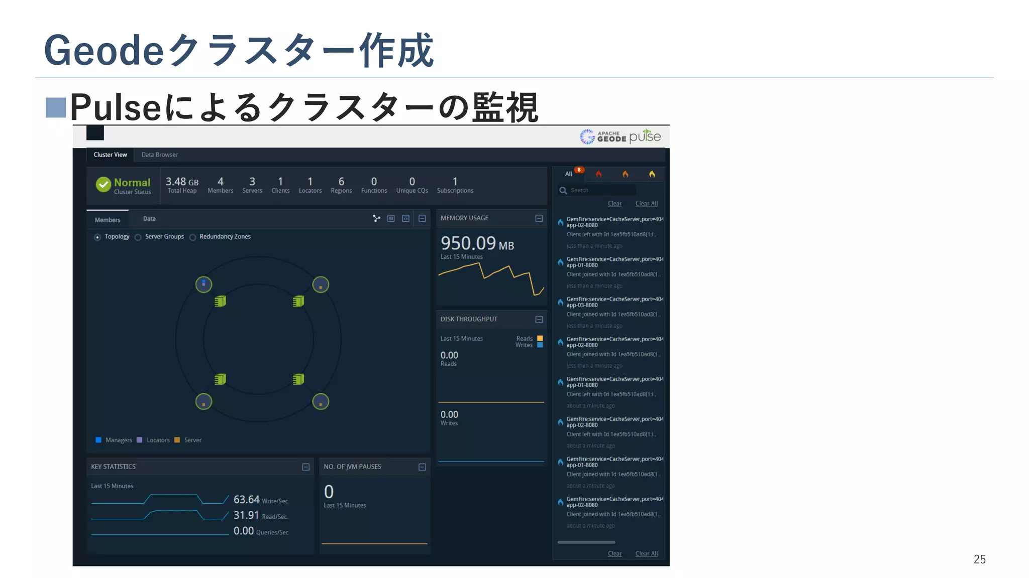
Task: Click the red alert count badge
Action: coord(579,170)
